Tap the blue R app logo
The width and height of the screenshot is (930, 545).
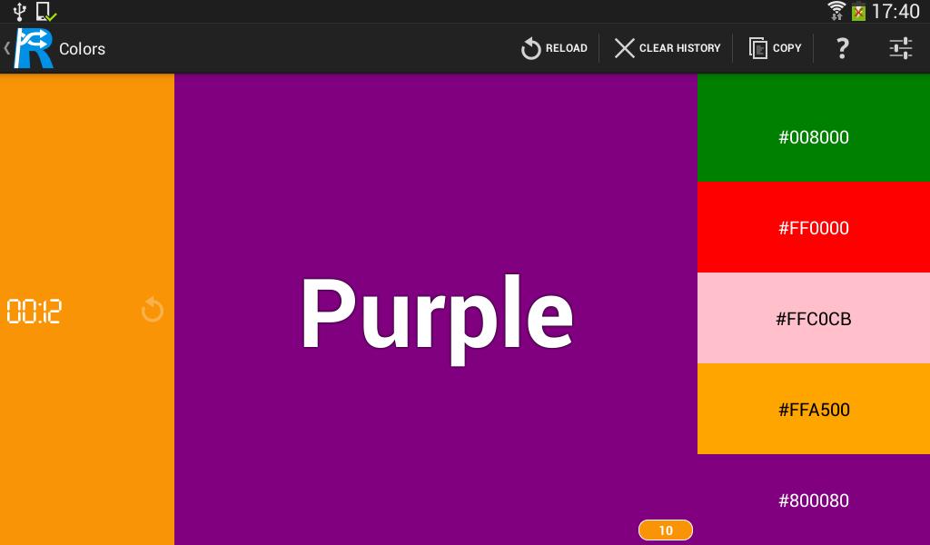click(34, 48)
